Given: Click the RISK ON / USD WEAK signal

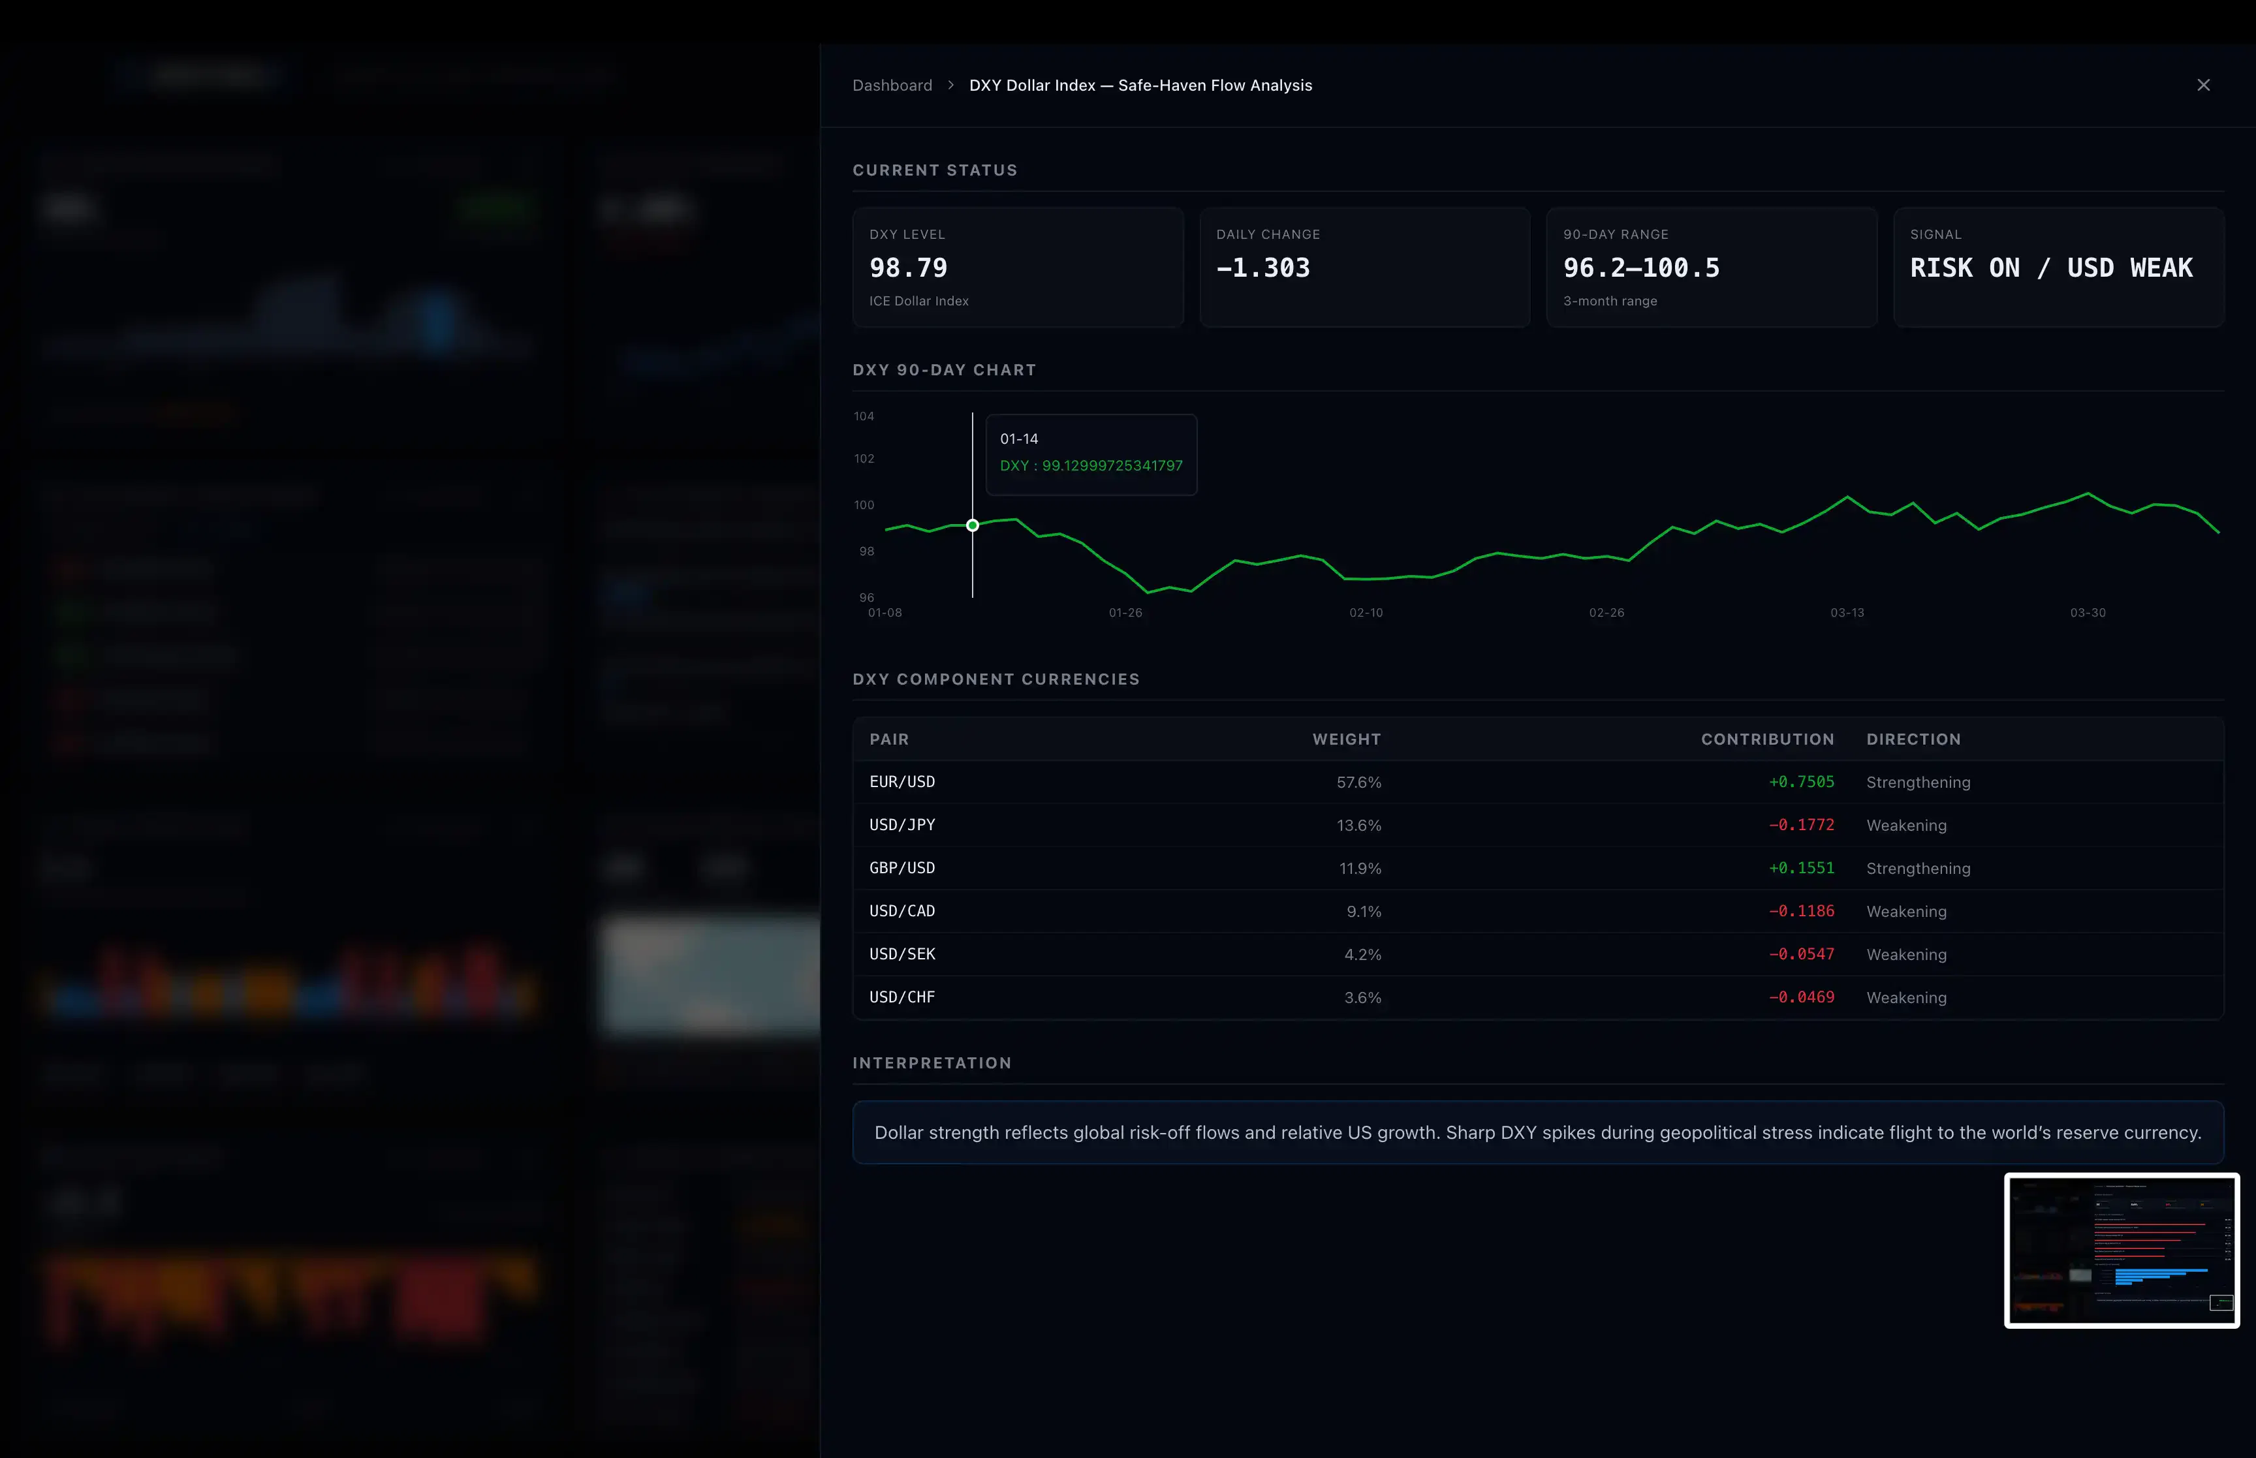Looking at the screenshot, I should (x=2050, y=268).
